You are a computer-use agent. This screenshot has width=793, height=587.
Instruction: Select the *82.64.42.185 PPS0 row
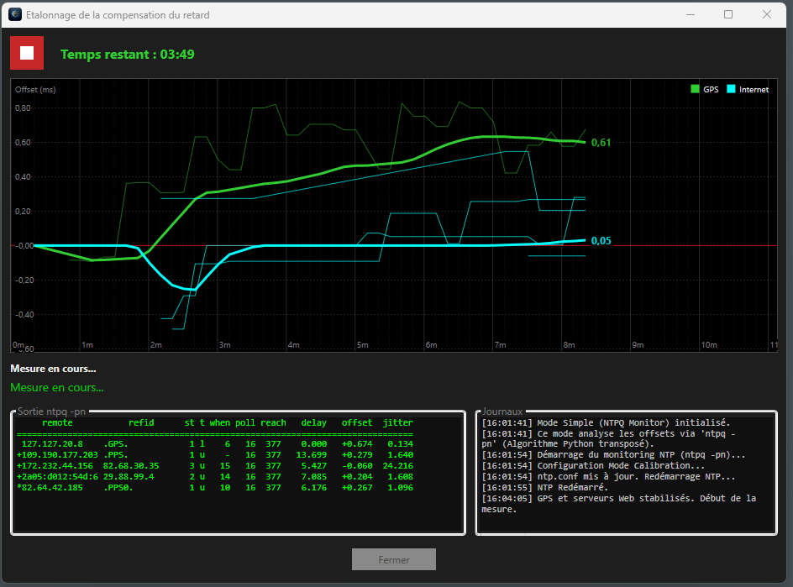pos(215,488)
